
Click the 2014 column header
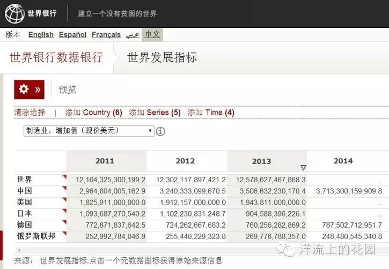343,161
